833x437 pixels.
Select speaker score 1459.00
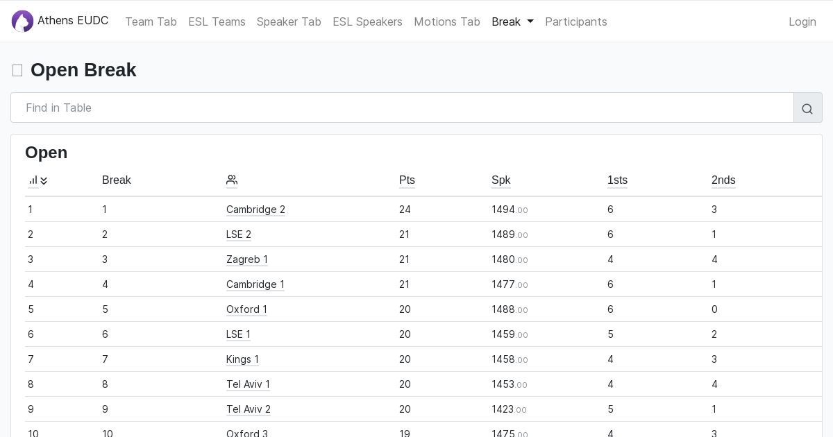[510, 334]
